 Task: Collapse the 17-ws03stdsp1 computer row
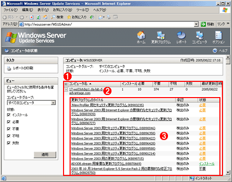[66, 89]
